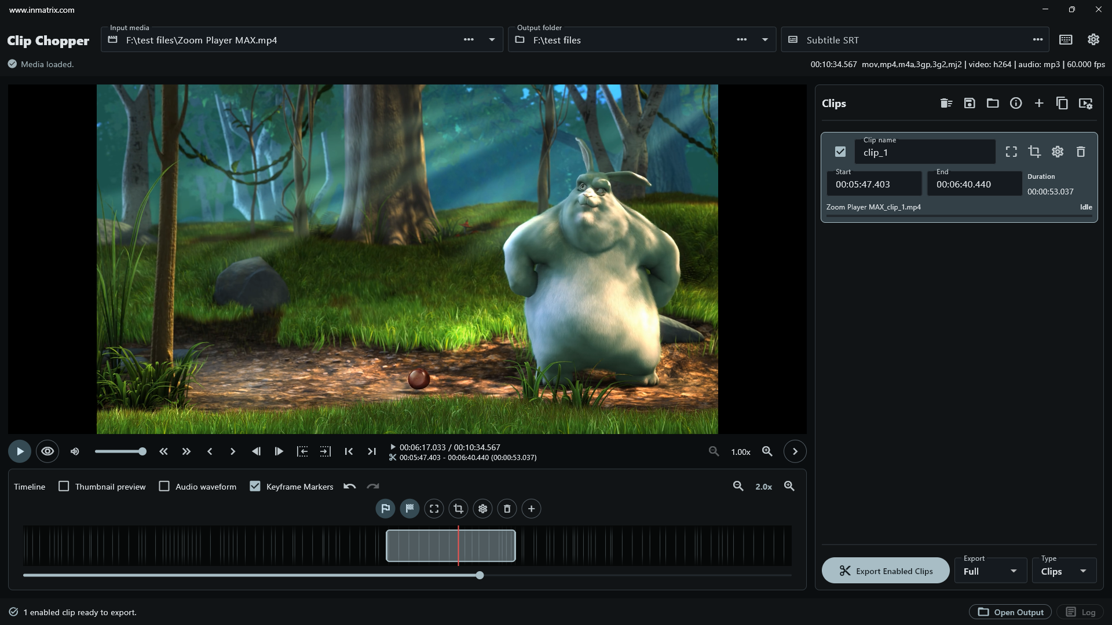Click timeline fit-to-clip brackets icon

(434, 509)
